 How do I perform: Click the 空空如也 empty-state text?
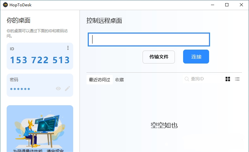164,125
